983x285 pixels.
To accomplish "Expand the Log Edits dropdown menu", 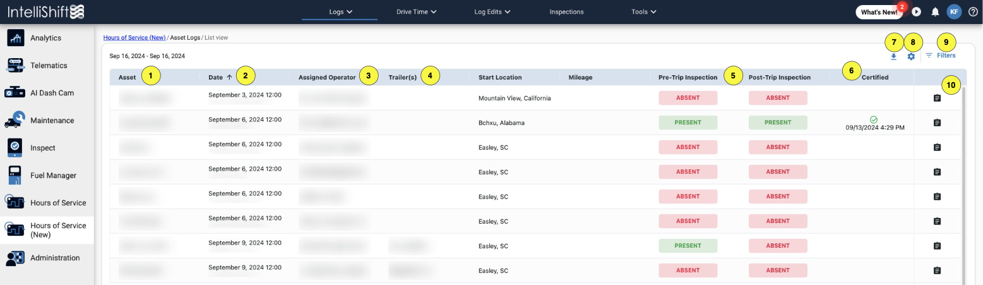I will 492,11.
